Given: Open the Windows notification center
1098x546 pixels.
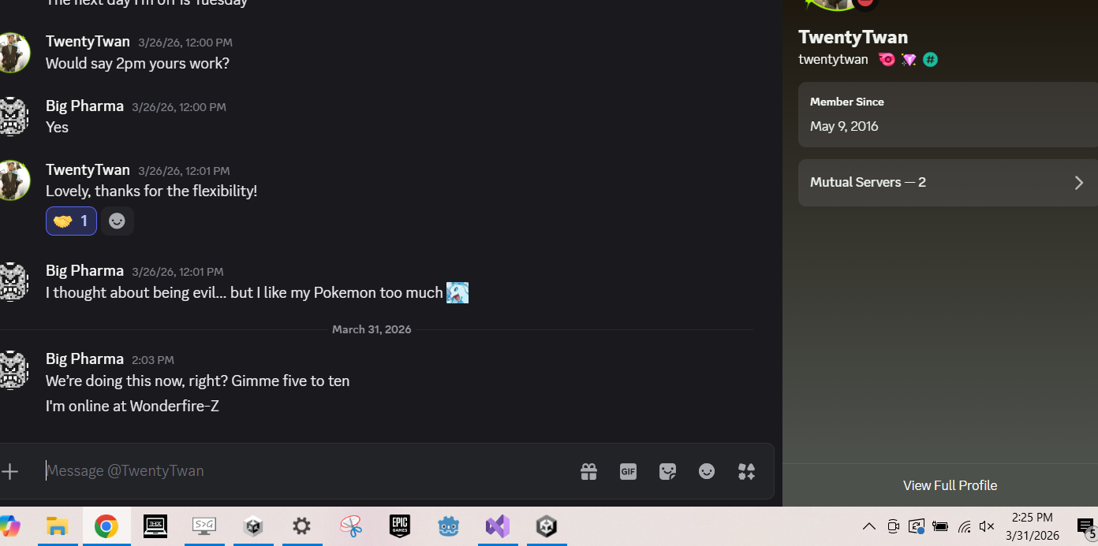Looking at the screenshot, I should click(x=1085, y=526).
